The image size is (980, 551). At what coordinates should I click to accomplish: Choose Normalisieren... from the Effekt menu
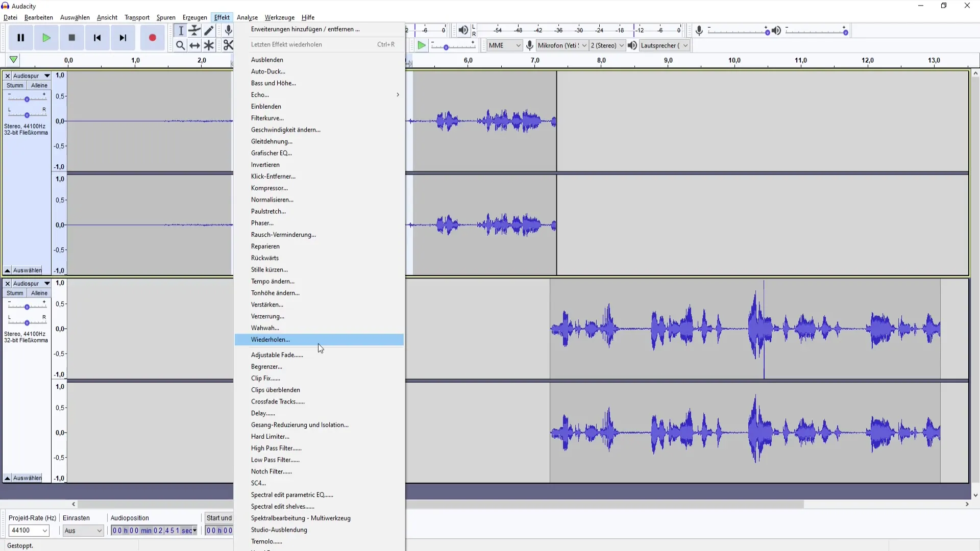point(319,200)
